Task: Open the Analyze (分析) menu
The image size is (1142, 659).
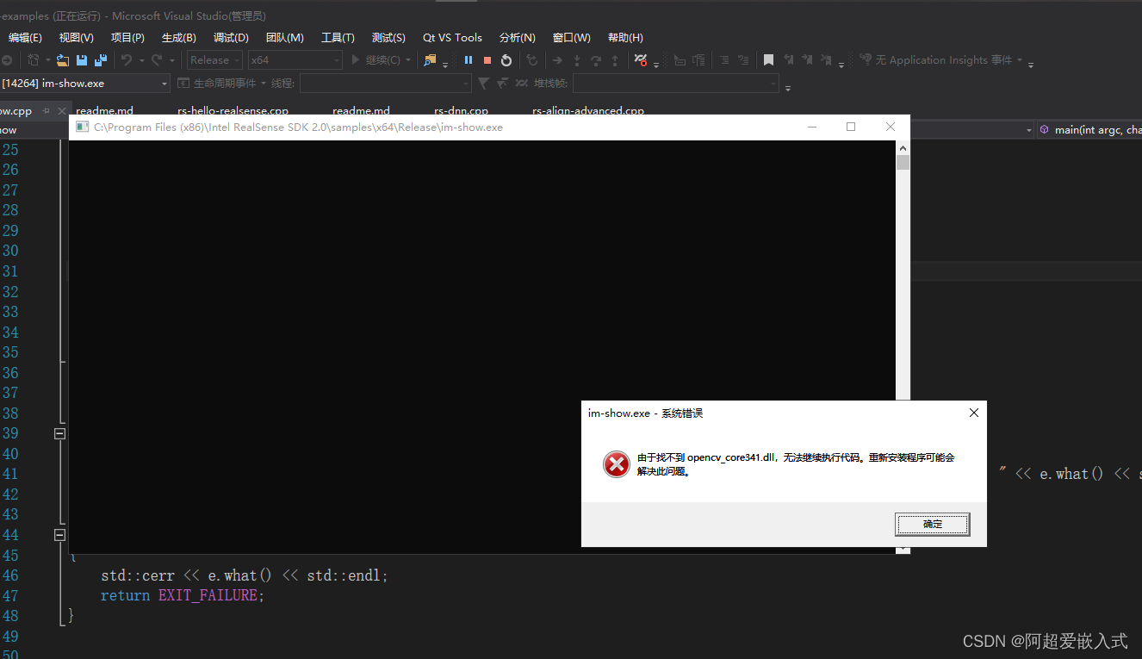Action: [517, 38]
